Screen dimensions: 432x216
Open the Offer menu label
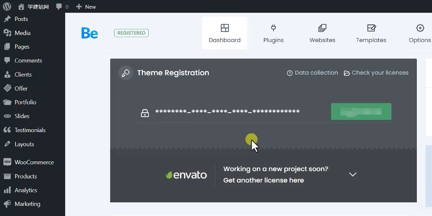(x=21, y=88)
